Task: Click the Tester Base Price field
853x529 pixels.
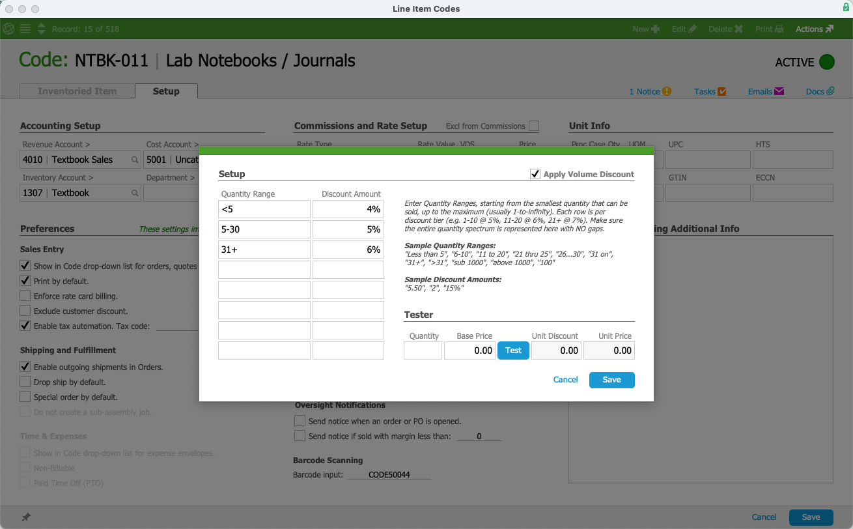Action: (470, 350)
